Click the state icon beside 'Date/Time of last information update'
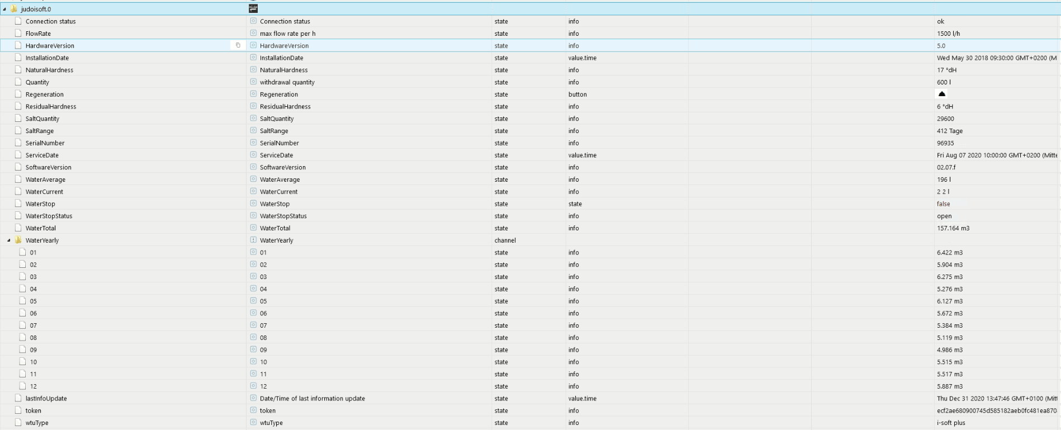The height and width of the screenshot is (430, 1061). click(x=253, y=398)
